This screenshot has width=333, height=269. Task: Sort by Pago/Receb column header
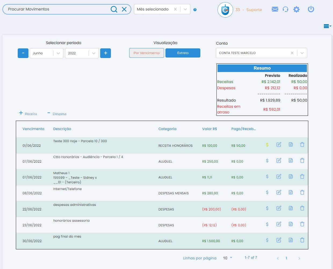[244, 129]
